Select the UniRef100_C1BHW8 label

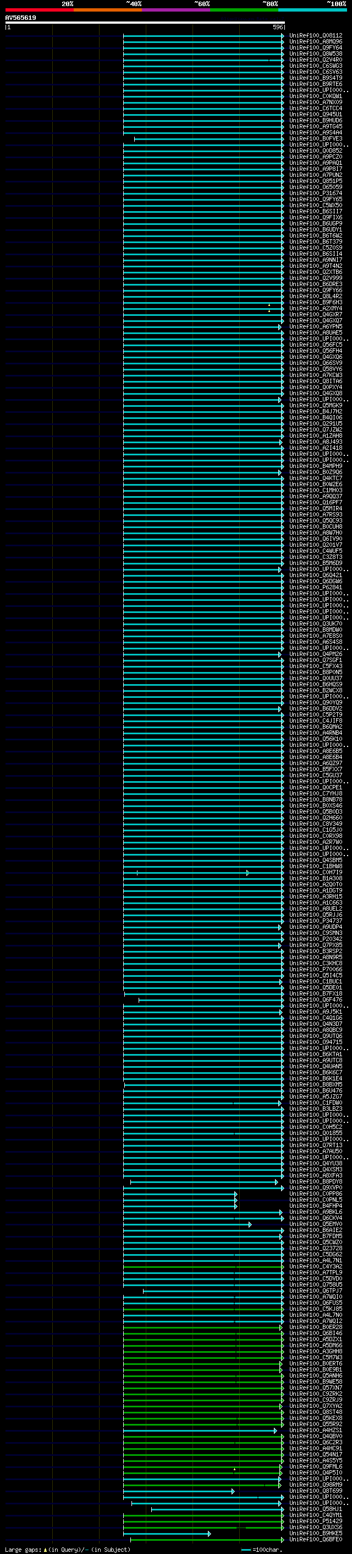point(316,866)
